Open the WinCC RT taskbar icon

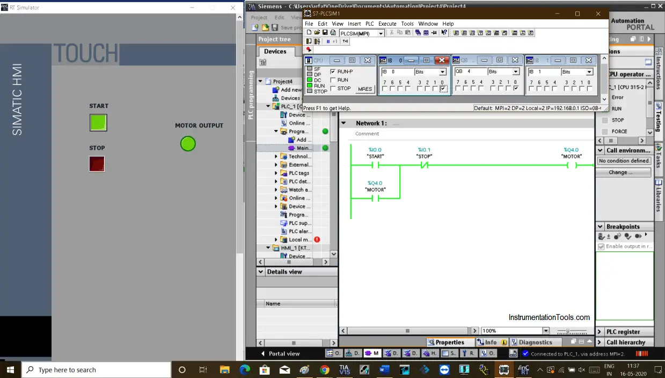pyautogui.click(x=523, y=369)
